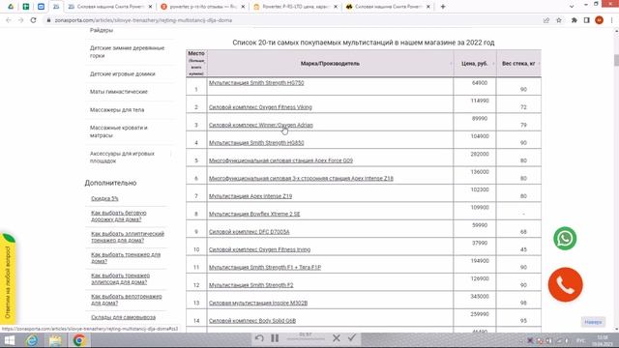The image size is (619, 348).
Task: Open the Bowflex Xtreme 2 SE link
Action: pos(254,214)
